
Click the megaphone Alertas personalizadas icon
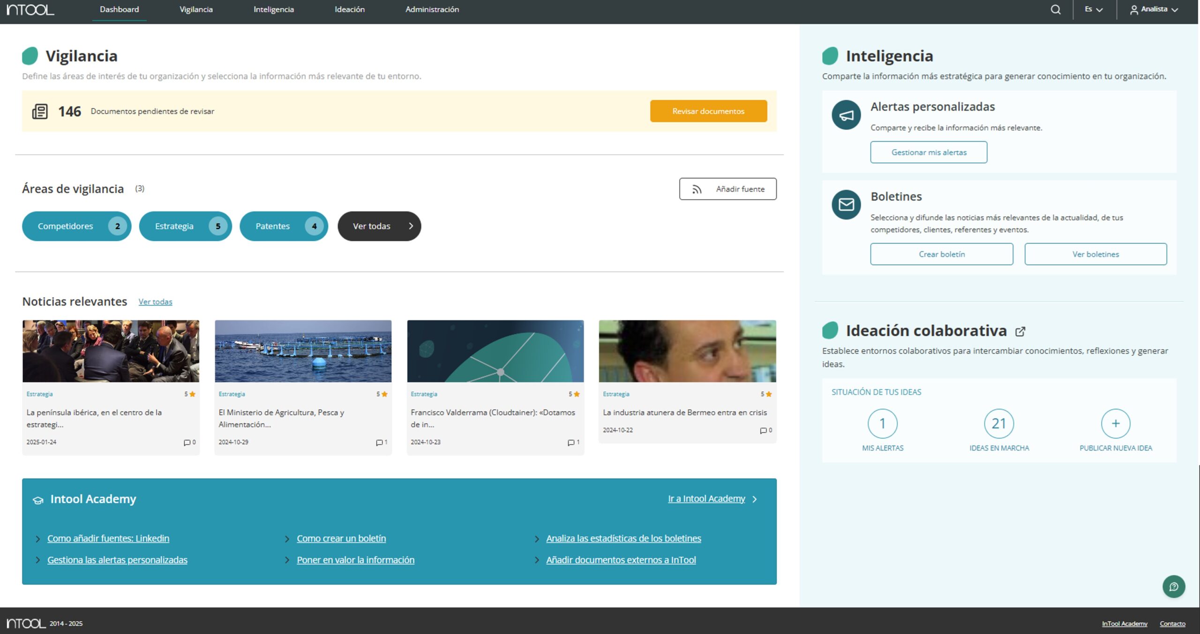coord(846,115)
